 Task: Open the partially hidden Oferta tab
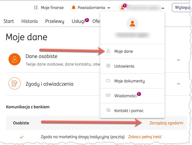[96, 21]
